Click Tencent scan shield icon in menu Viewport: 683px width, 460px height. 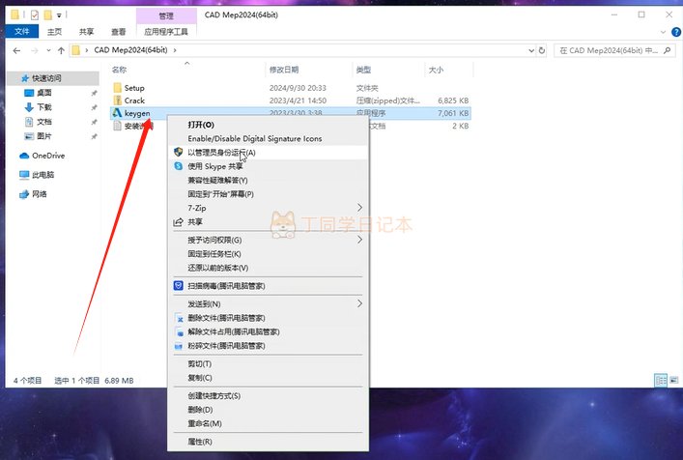coord(178,286)
